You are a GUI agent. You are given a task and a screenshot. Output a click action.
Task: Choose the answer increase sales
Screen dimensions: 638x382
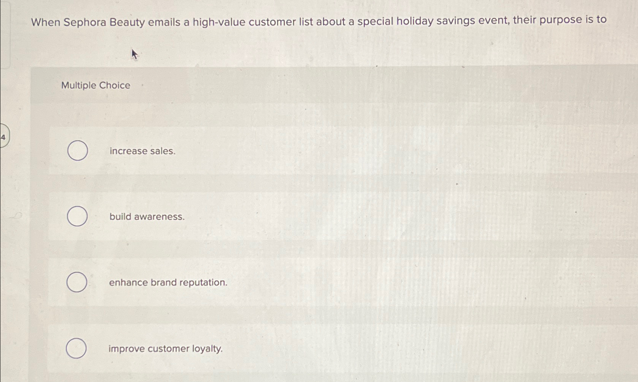point(142,151)
